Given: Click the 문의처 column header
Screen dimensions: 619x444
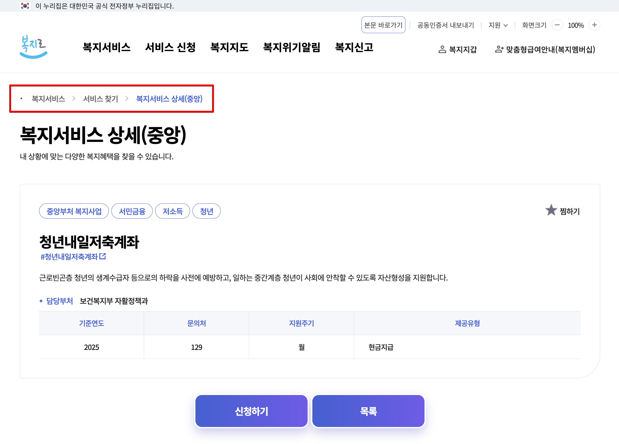Looking at the screenshot, I should [x=197, y=323].
